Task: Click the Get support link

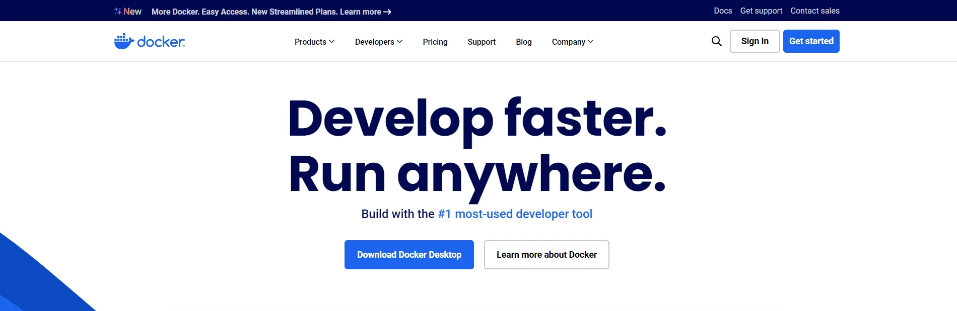Action: tap(761, 11)
